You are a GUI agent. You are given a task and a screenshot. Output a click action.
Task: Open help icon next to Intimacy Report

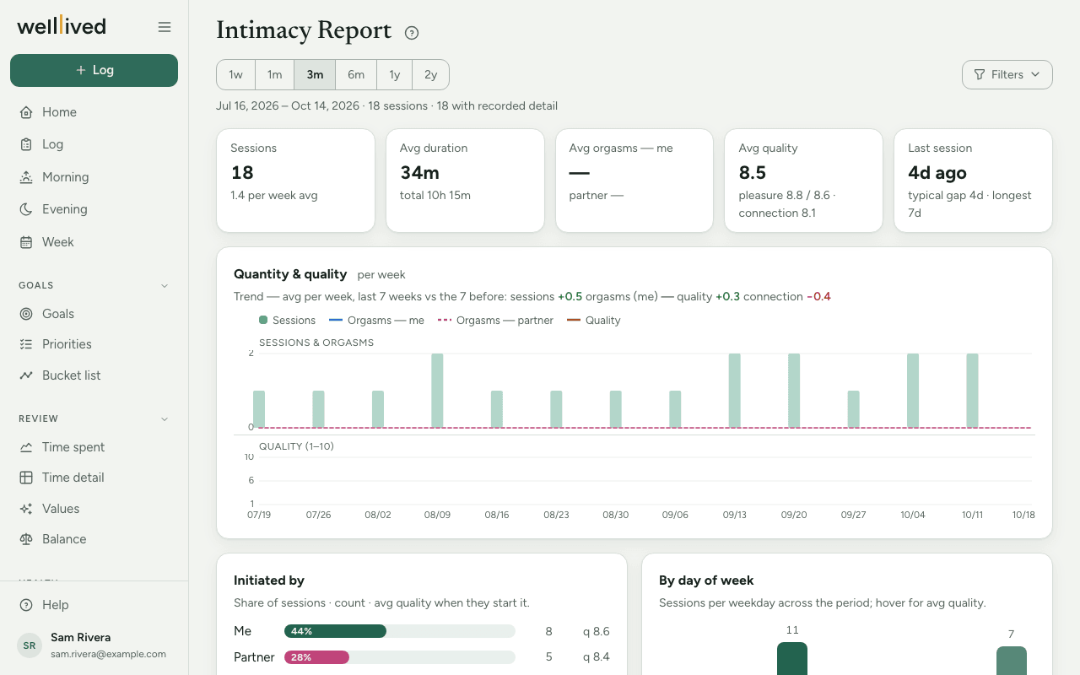click(x=412, y=33)
